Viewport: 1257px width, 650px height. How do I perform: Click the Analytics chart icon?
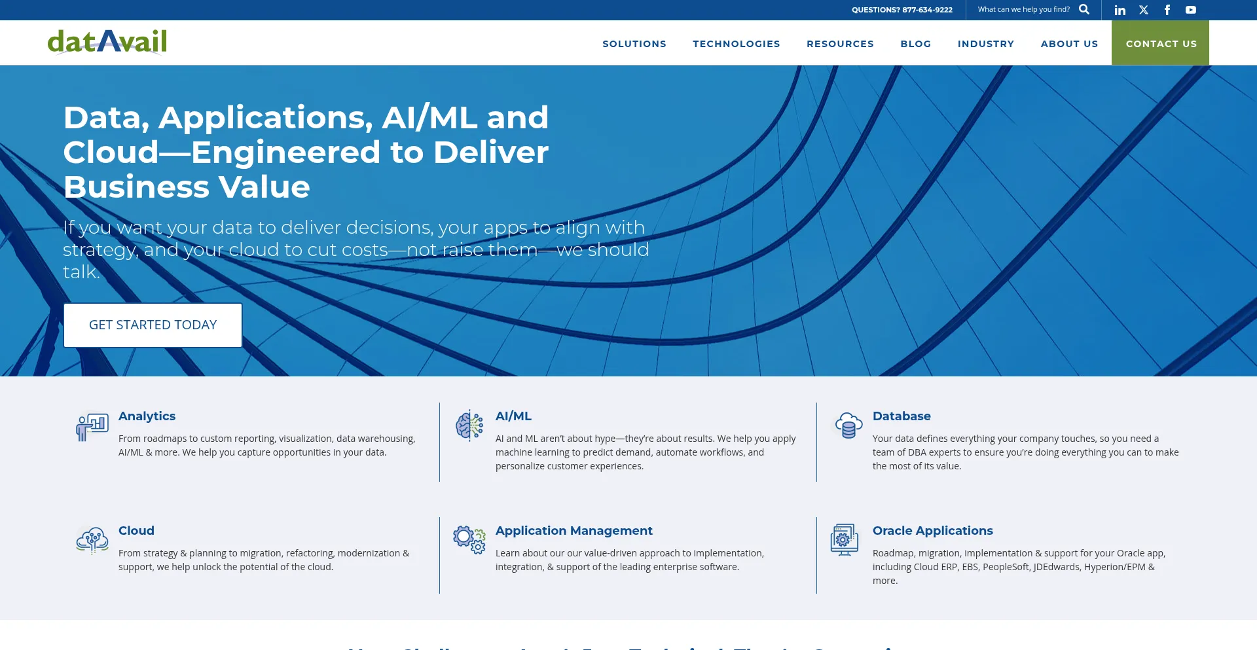tap(92, 427)
